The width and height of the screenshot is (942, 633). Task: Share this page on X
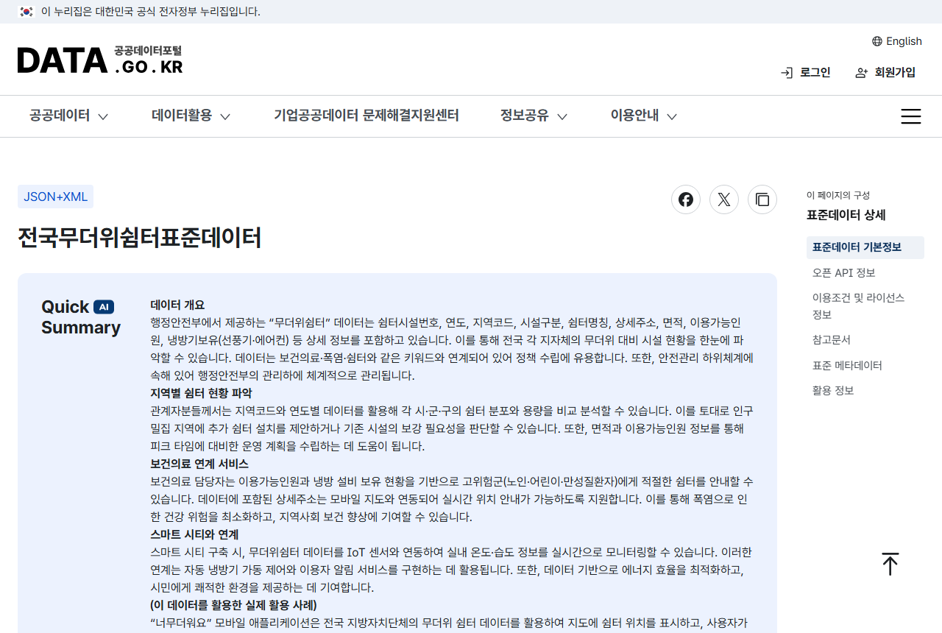point(724,199)
